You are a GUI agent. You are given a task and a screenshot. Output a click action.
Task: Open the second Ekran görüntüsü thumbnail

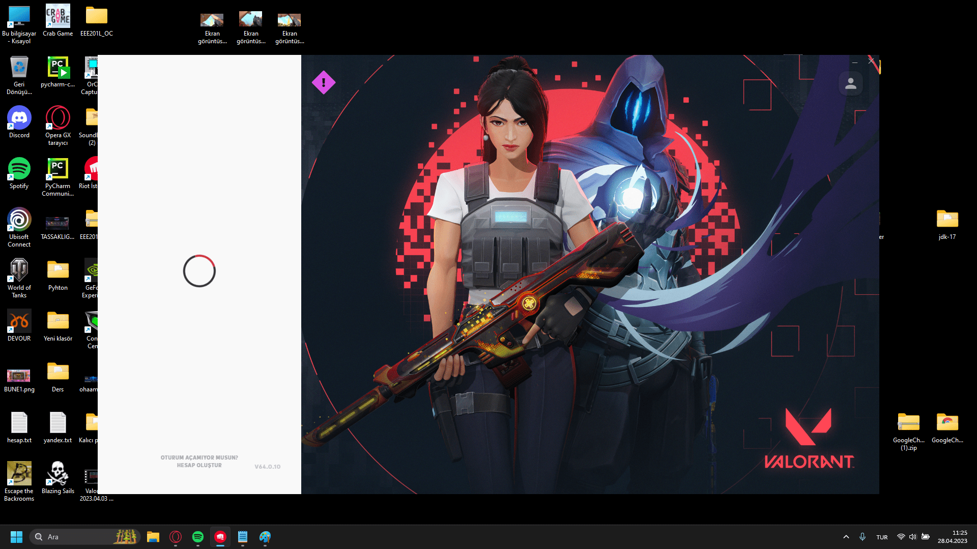click(251, 28)
